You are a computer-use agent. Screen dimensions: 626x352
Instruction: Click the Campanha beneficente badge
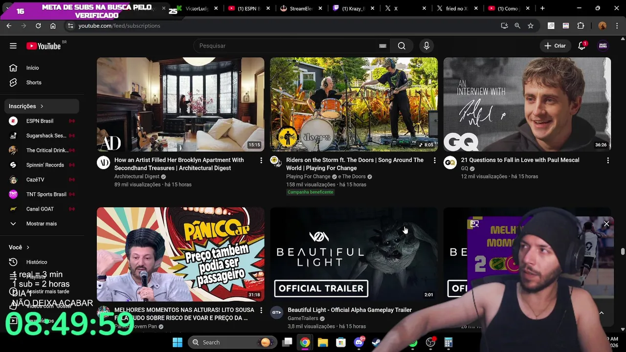311,192
